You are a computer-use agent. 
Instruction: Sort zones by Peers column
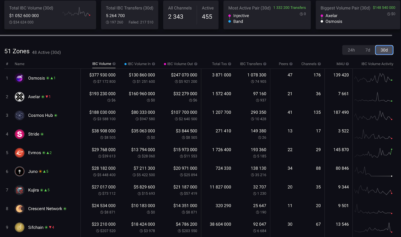click(x=283, y=64)
